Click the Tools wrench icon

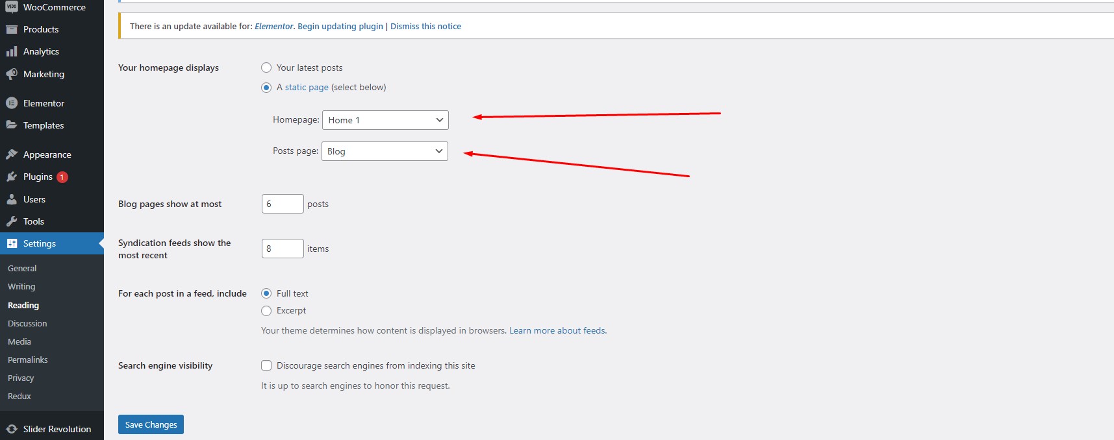click(12, 221)
